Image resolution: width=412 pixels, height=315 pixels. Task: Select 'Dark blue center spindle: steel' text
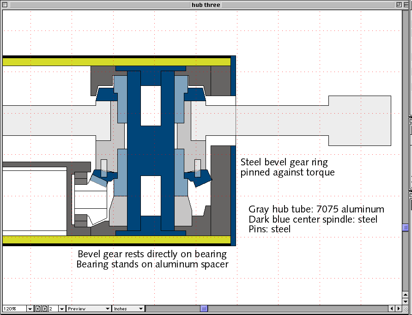pyautogui.click(x=313, y=219)
